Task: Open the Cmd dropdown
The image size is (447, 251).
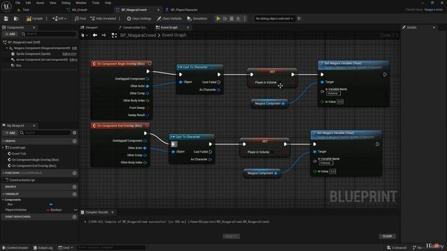Action: point(66,248)
